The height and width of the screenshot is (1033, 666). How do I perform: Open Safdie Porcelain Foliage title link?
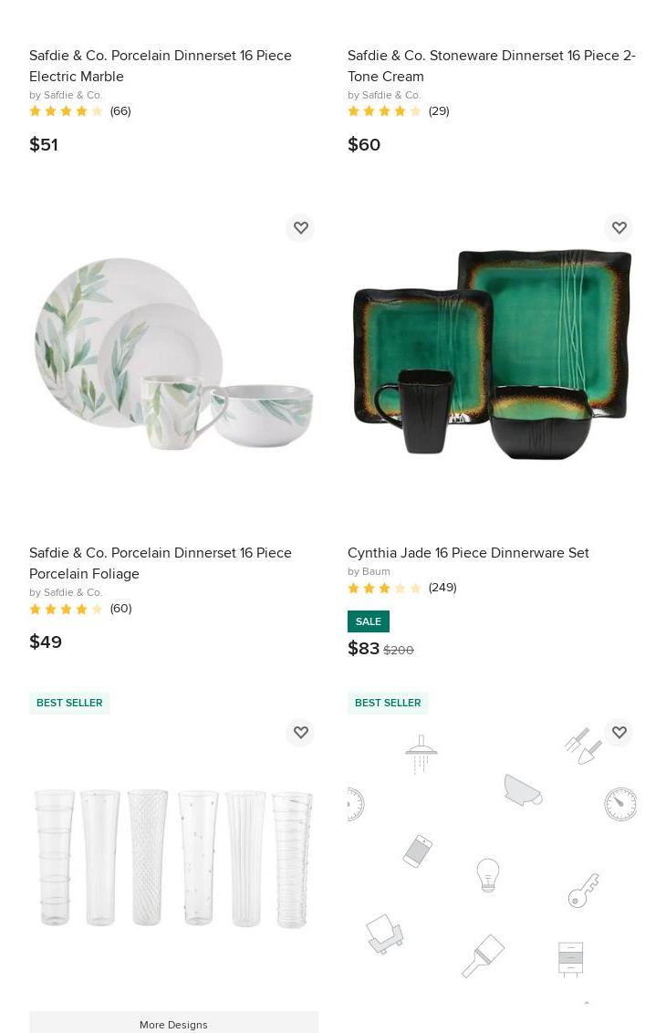coord(160,563)
